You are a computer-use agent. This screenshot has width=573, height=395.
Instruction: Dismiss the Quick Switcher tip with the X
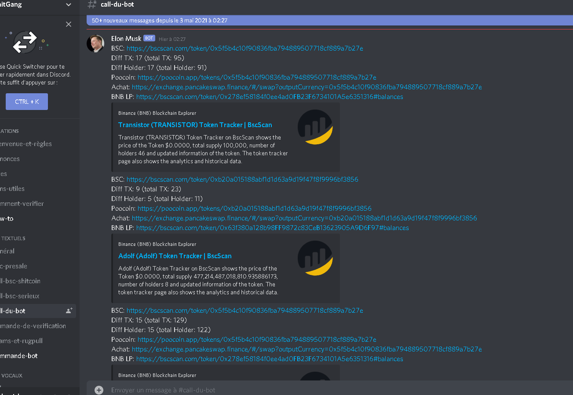click(x=69, y=24)
